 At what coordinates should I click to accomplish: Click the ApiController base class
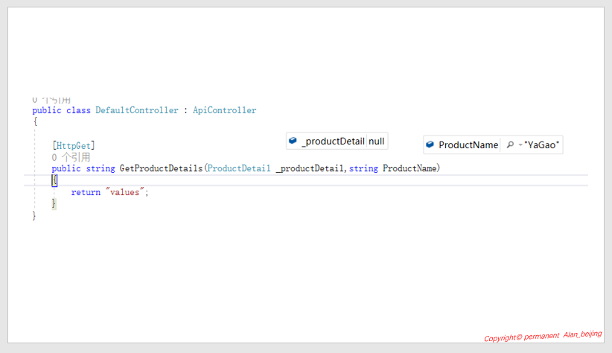coord(224,110)
